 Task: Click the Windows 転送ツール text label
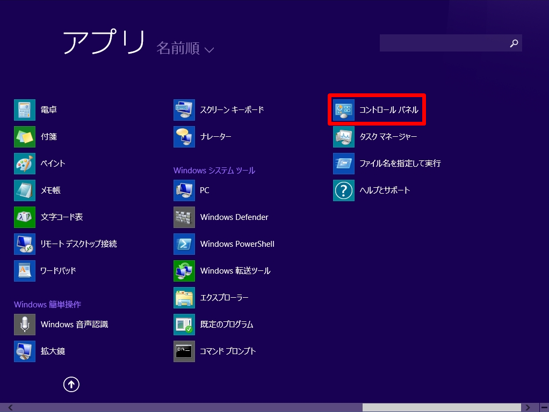(x=235, y=271)
